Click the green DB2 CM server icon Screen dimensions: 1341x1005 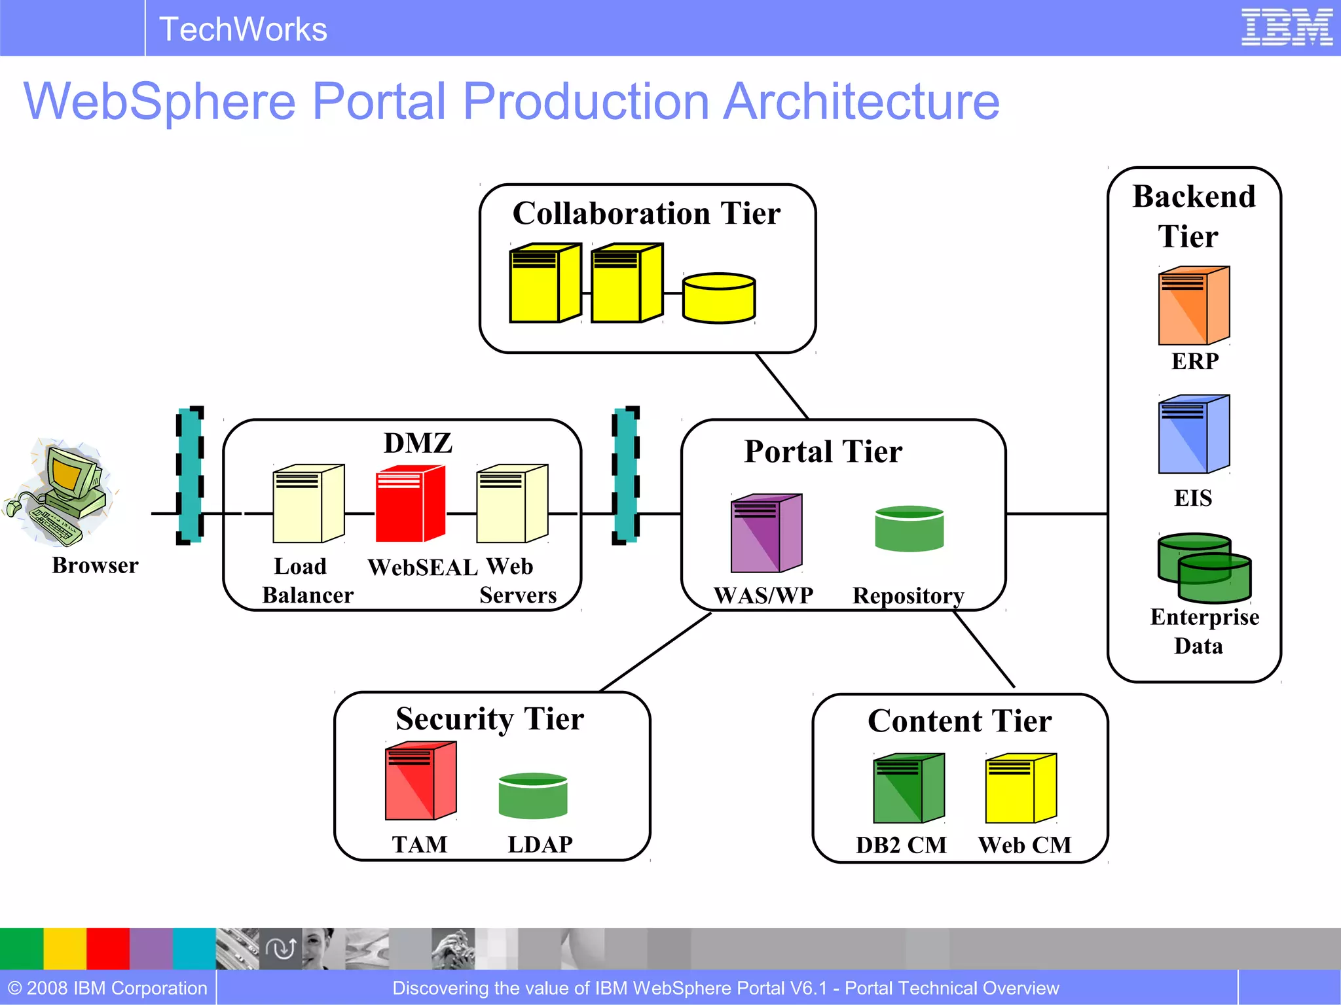(x=908, y=788)
